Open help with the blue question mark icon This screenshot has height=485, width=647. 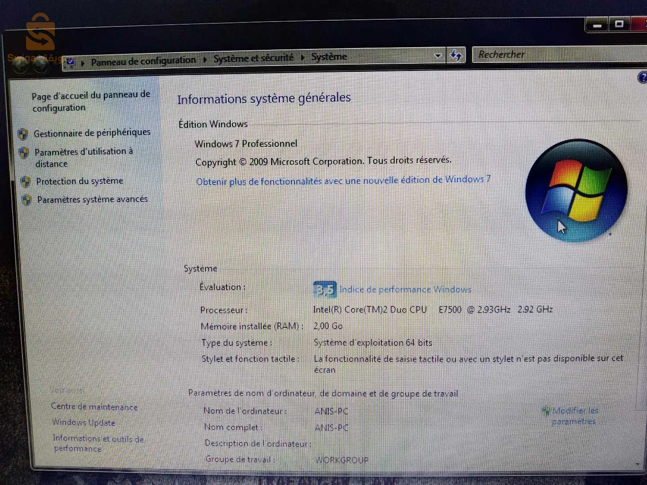point(643,77)
